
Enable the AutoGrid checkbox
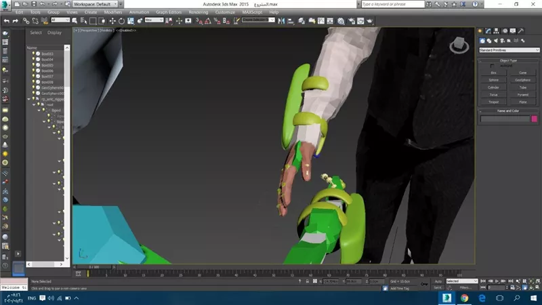click(493, 66)
